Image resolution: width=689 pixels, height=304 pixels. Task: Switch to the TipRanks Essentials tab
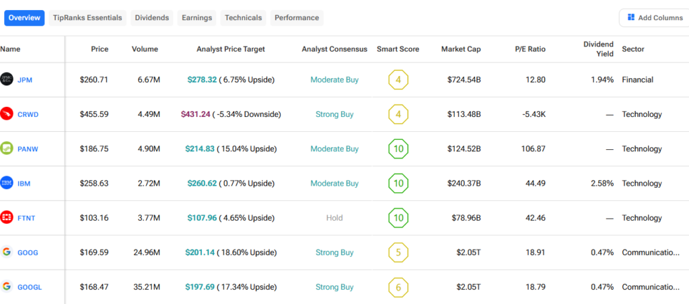pos(87,17)
